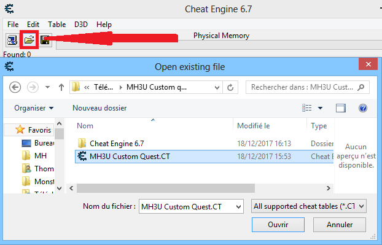Close the Open existing file dialog

click(x=368, y=64)
